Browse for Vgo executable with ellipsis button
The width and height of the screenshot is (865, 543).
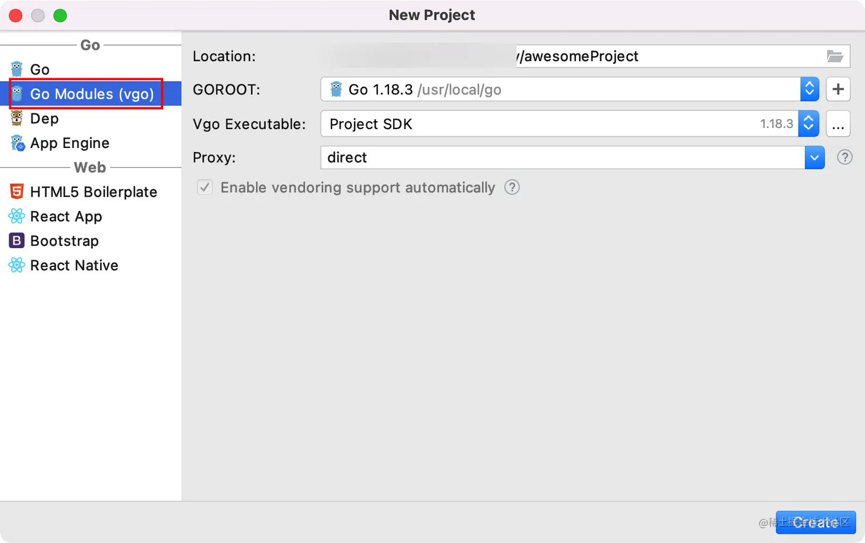[838, 124]
